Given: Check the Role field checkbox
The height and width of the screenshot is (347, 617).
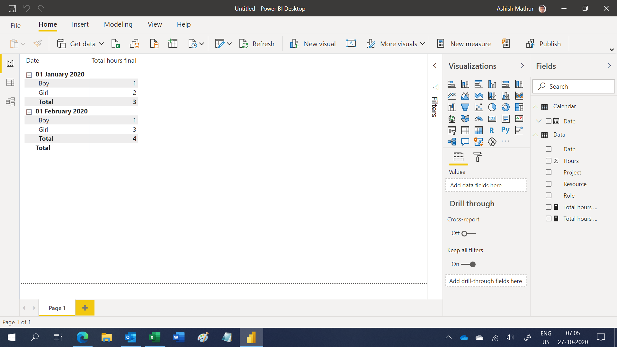Looking at the screenshot, I should point(549,195).
